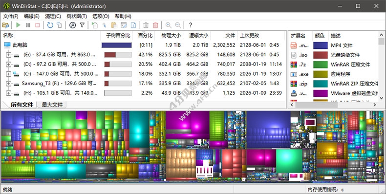
Task: Click the 内存使用情况 status bar entry
Action: click(326, 190)
